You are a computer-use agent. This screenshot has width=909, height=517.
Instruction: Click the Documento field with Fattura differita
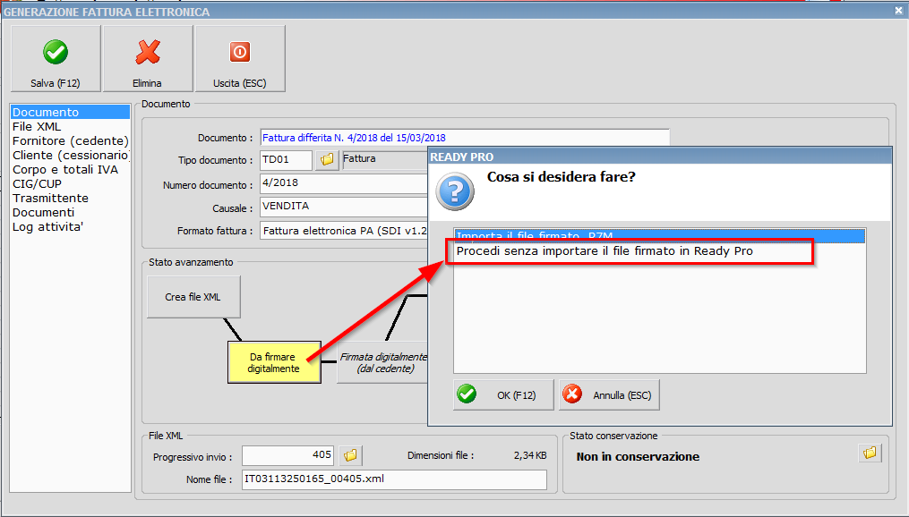pyautogui.click(x=465, y=138)
